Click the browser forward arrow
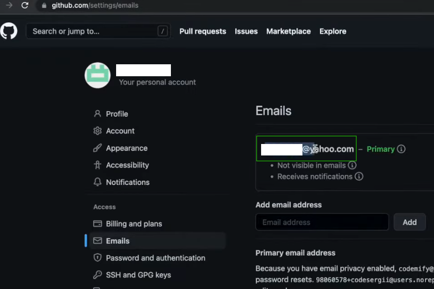Image resolution: width=434 pixels, height=289 pixels. (9, 5)
